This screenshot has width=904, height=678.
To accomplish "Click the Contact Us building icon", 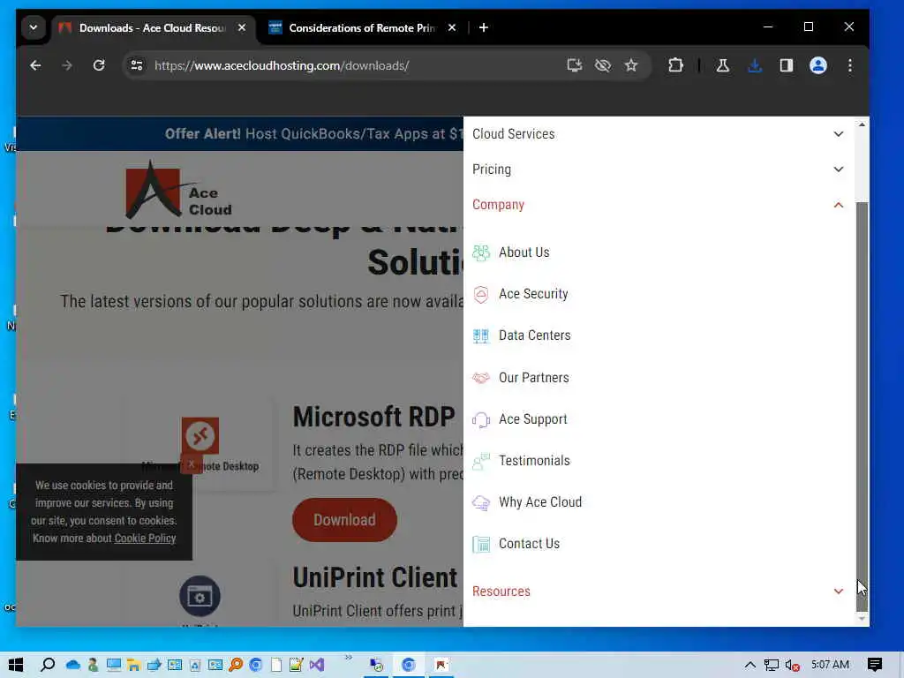I will [481, 544].
